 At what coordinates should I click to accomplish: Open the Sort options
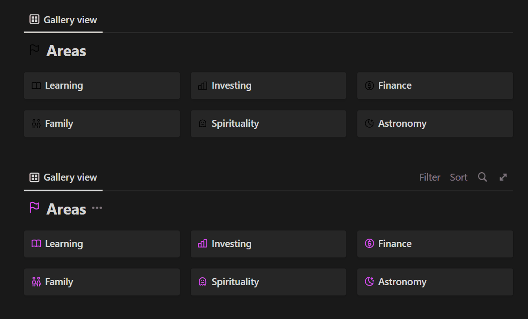(458, 177)
